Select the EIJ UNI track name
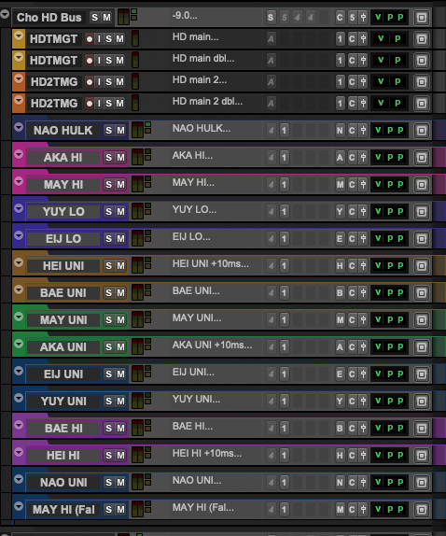The image size is (446, 536). [63, 374]
